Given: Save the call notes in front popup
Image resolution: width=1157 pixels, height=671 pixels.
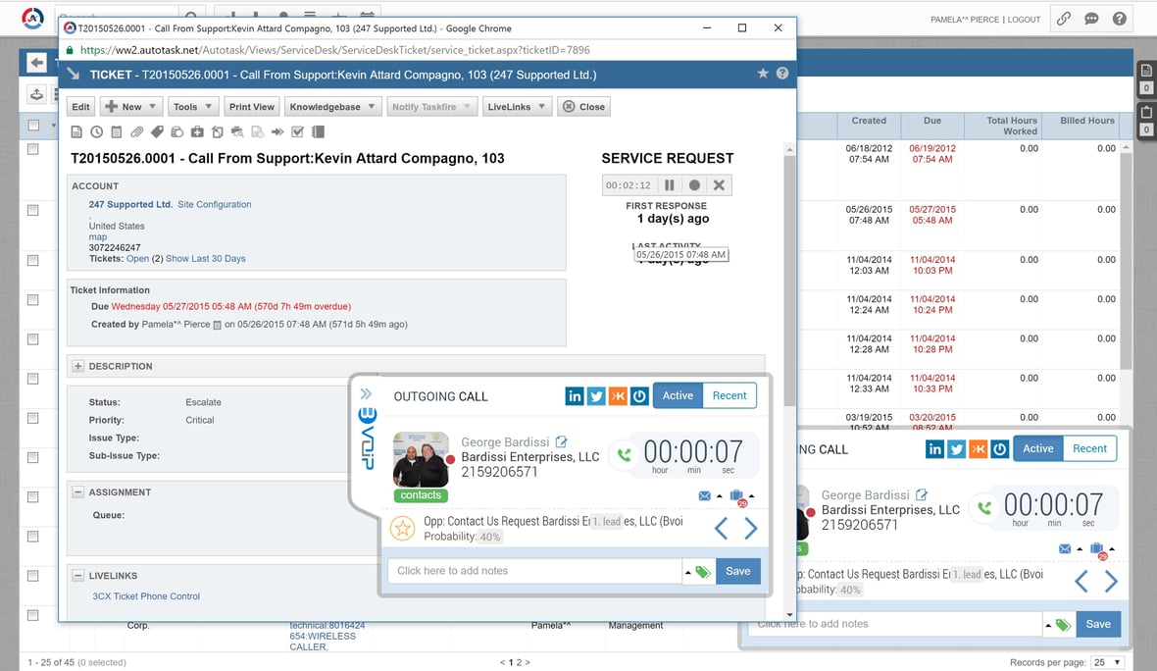Looking at the screenshot, I should coord(738,571).
